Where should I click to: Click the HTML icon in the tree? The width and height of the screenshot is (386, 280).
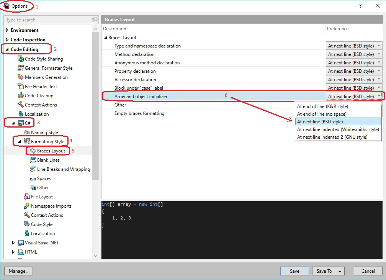point(20,252)
